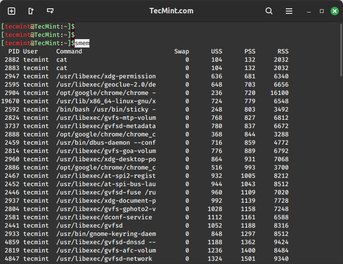This screenshot has height=264, width=343.
Task: Click the TecMint.com window title
Action: (x=171, y=11)
